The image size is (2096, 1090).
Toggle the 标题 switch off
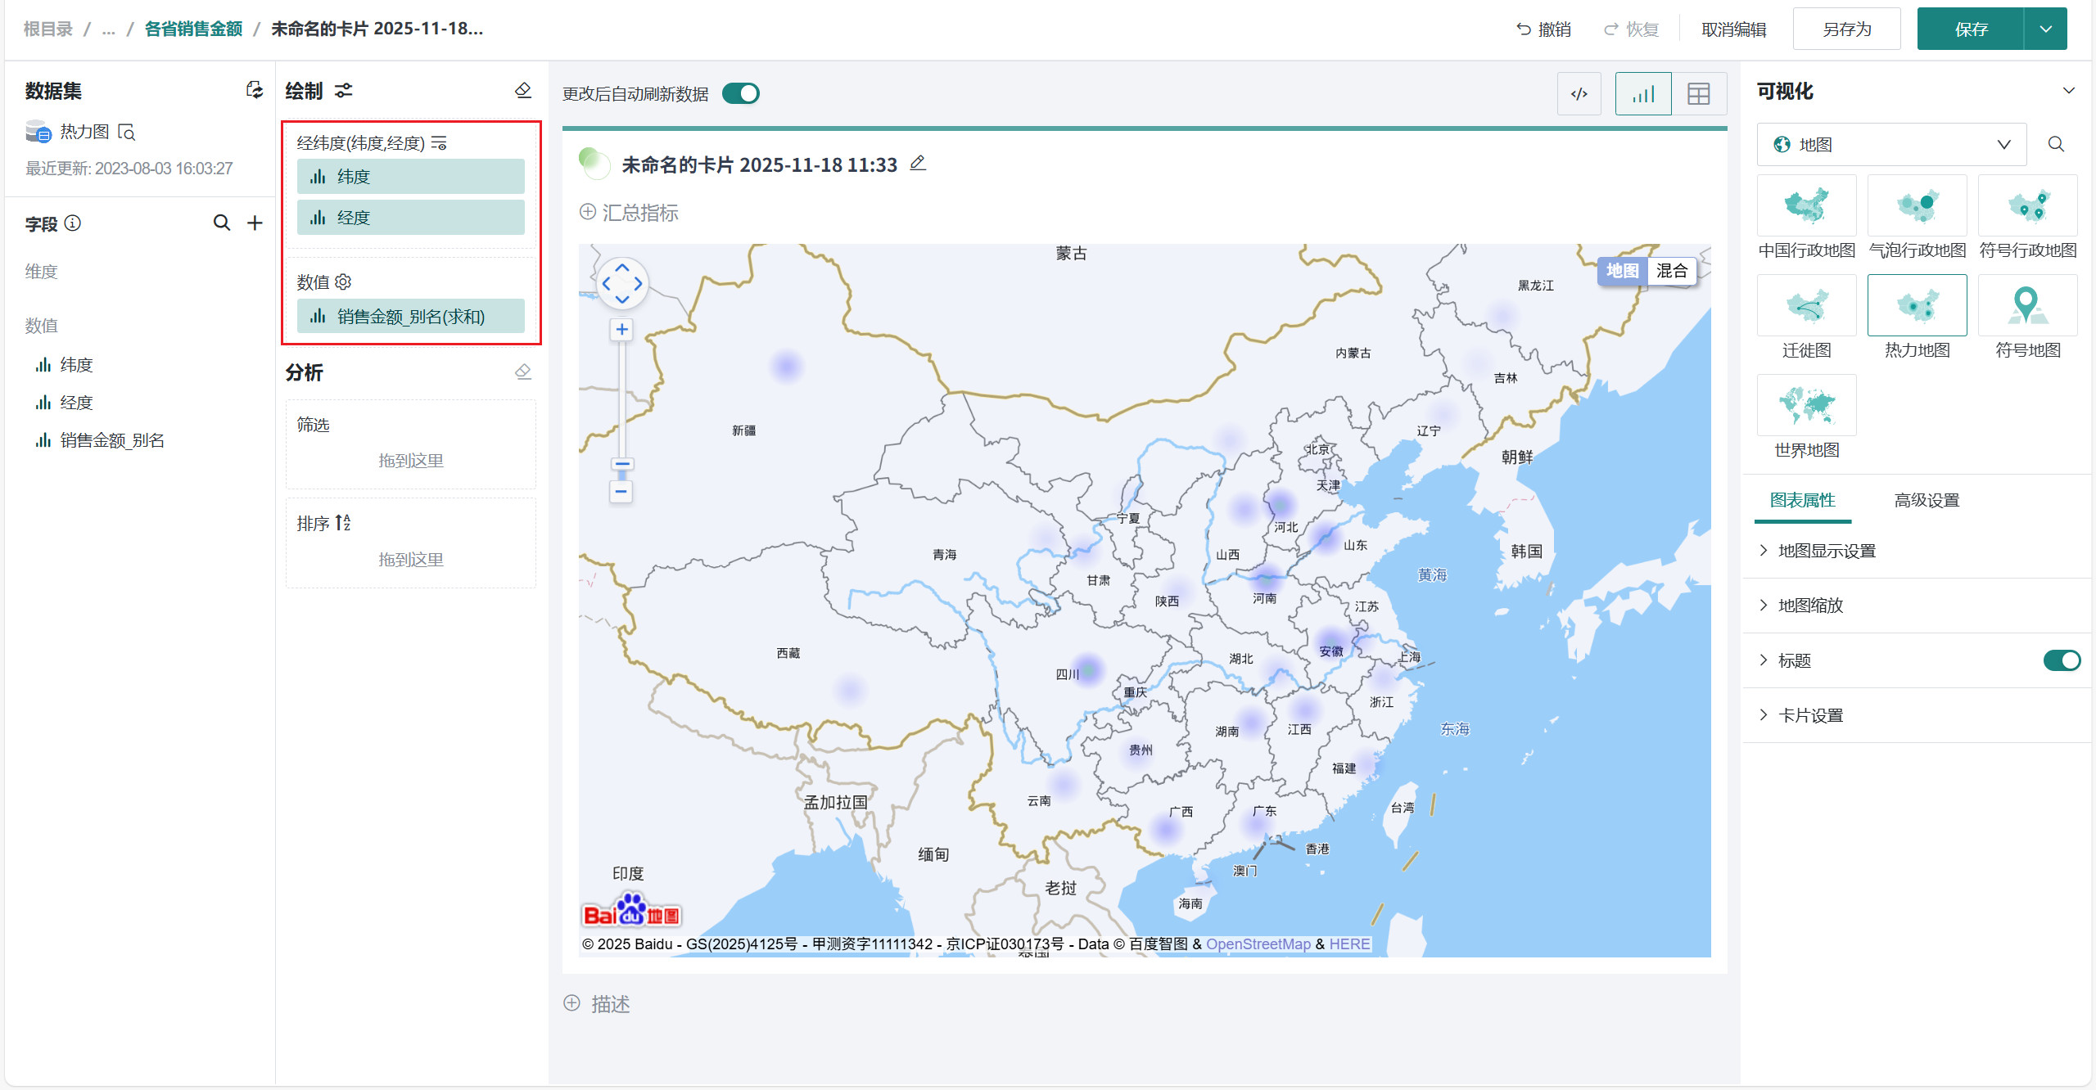(2061, 660)
